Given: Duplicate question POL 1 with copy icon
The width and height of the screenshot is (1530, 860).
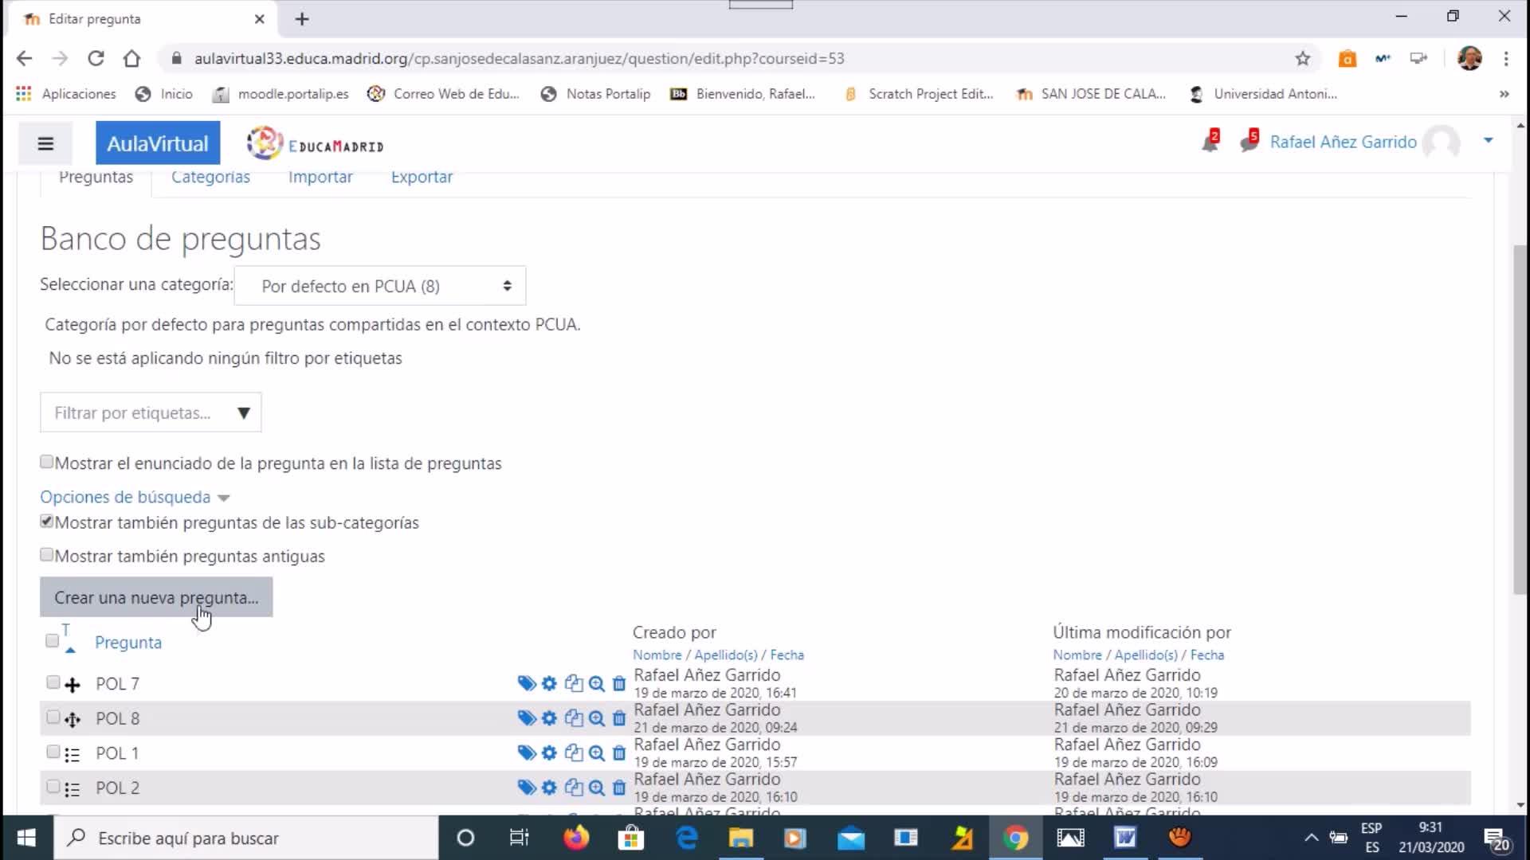Looking at the screenshot, I should (573, 752).
